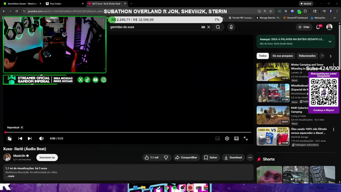Expand the description with ...mais
The width and height of the screenshot is (341, 192).
point(10,176)
